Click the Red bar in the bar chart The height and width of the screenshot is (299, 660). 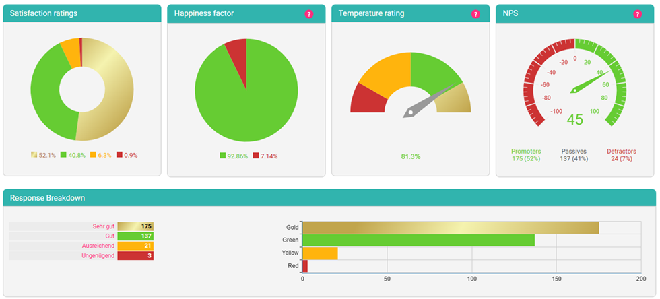(305, 266)
